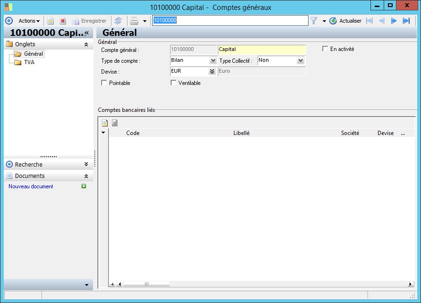Click the printer icon

click(x=134, y=21)
